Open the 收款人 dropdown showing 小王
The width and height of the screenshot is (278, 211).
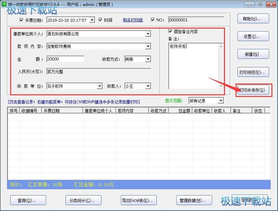(x=148, y=86)
